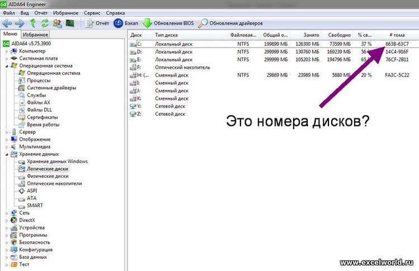Sort by the Свободно column header
The image size is (419, 271).
[340, 35]
